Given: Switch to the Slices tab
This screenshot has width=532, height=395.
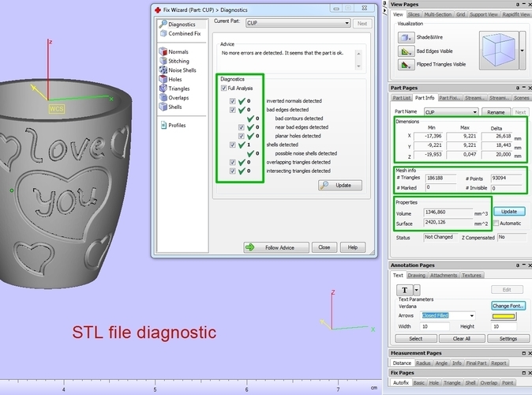Looking at the screenshot, I should point(414,14).
